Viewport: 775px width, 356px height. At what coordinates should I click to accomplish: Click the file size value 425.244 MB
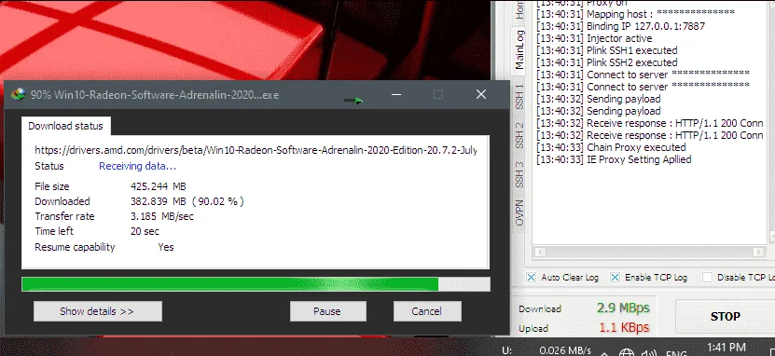click(x=159, y=186)
